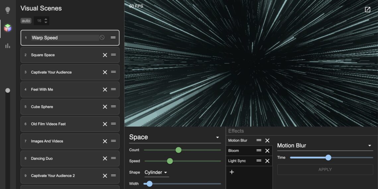Remove the Motion Blur effect
This screenshot has height=189, width=378.
pos(267,141)
